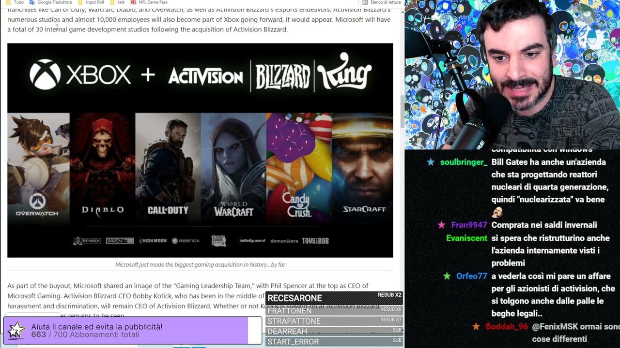
Task: Click the High Moon studio logo
Action: (153, 241)
